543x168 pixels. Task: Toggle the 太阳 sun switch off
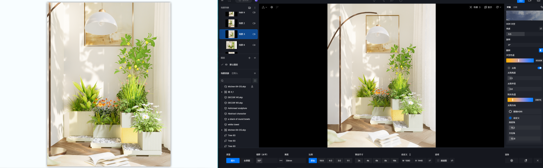pyautogui.click(x=539, y=68)
